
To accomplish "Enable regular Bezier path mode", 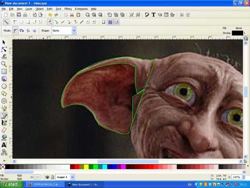I will point(15,30).
